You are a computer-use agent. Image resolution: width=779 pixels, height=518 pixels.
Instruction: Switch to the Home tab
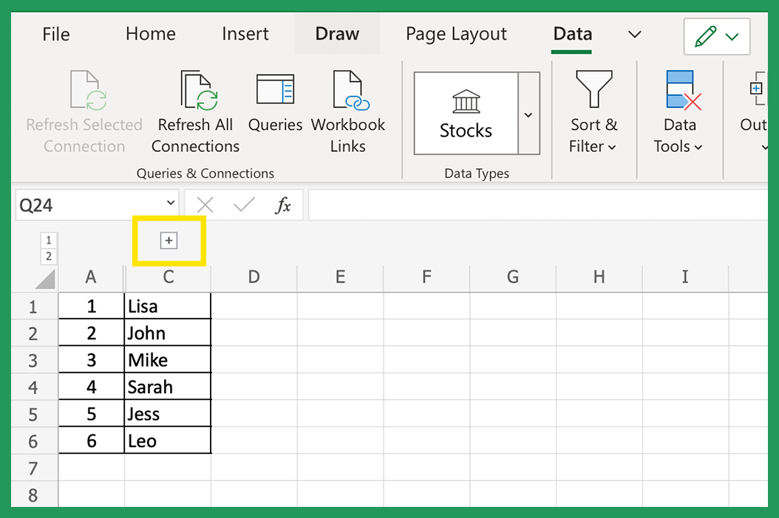[x=150, y=34]
